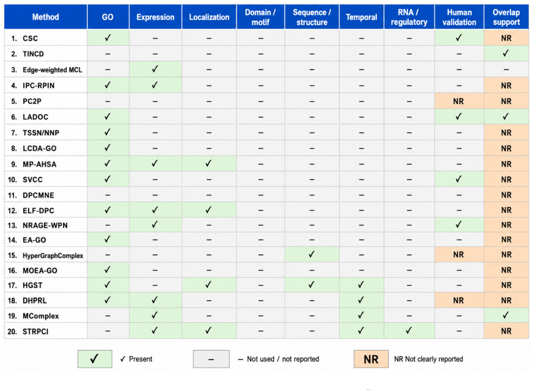Image resolution: width=533 pixels, height=390 pixels.
Task: Click TINCD Overlap support checkmark
Action: [x=506, y=54]
